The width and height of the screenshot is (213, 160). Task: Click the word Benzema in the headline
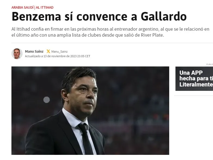(x=36, y=17)
